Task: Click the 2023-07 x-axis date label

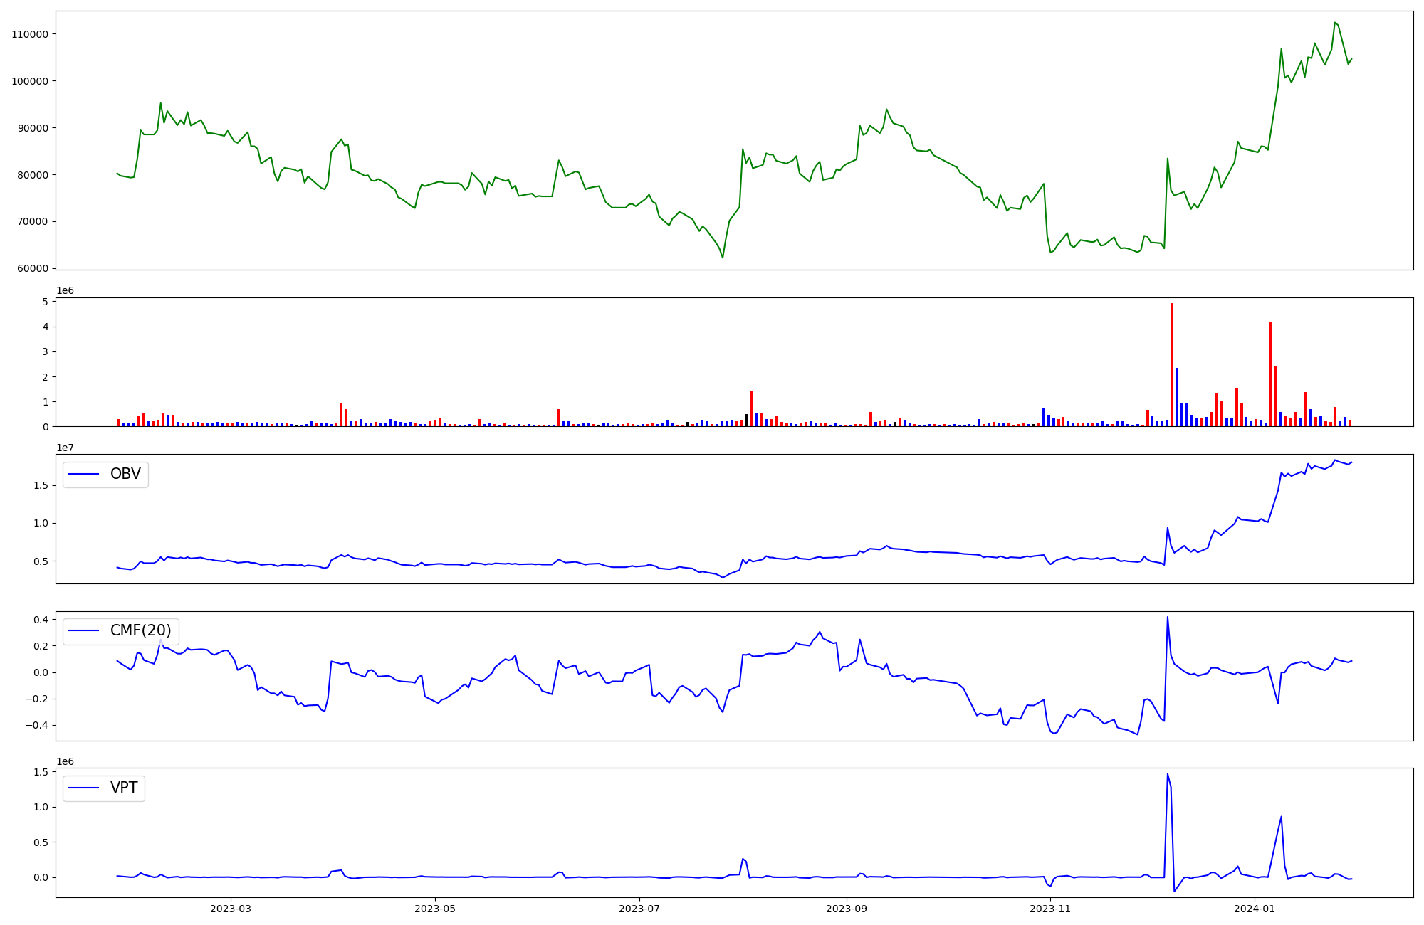Action: tap(639, 909)
